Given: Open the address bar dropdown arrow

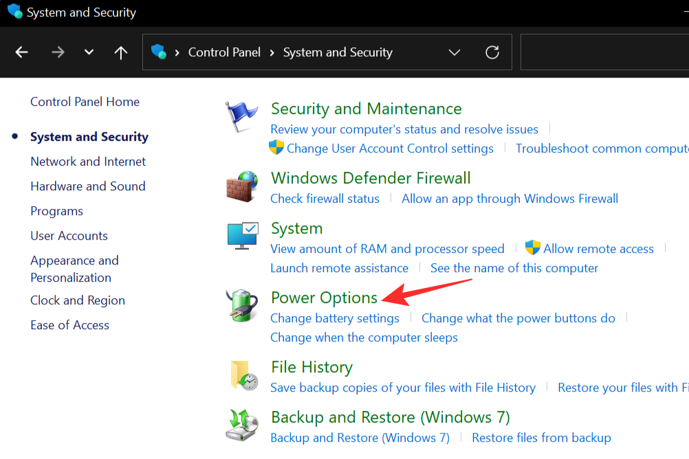Looking at the screenshot, I should click(454, 52).
